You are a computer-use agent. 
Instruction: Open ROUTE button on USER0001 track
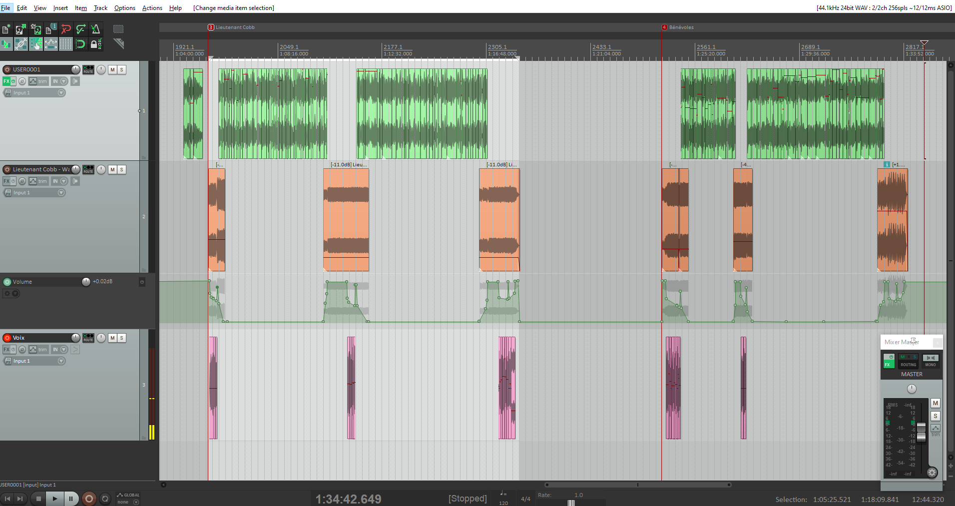pos(88,69)
